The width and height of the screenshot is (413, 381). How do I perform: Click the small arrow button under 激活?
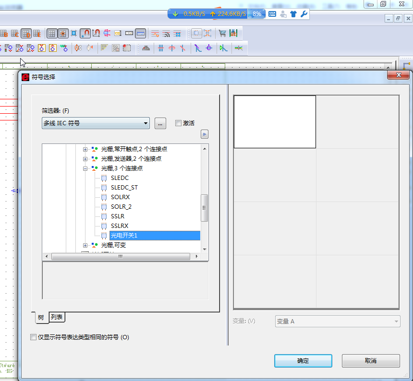click(205, 134)
